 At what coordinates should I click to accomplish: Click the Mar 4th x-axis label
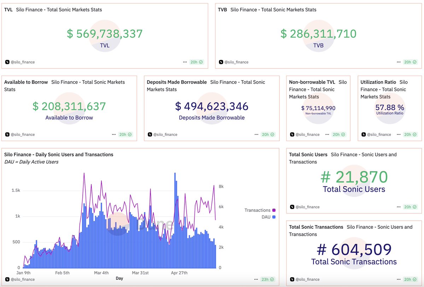pyautogui.click(x=101, y=273)
